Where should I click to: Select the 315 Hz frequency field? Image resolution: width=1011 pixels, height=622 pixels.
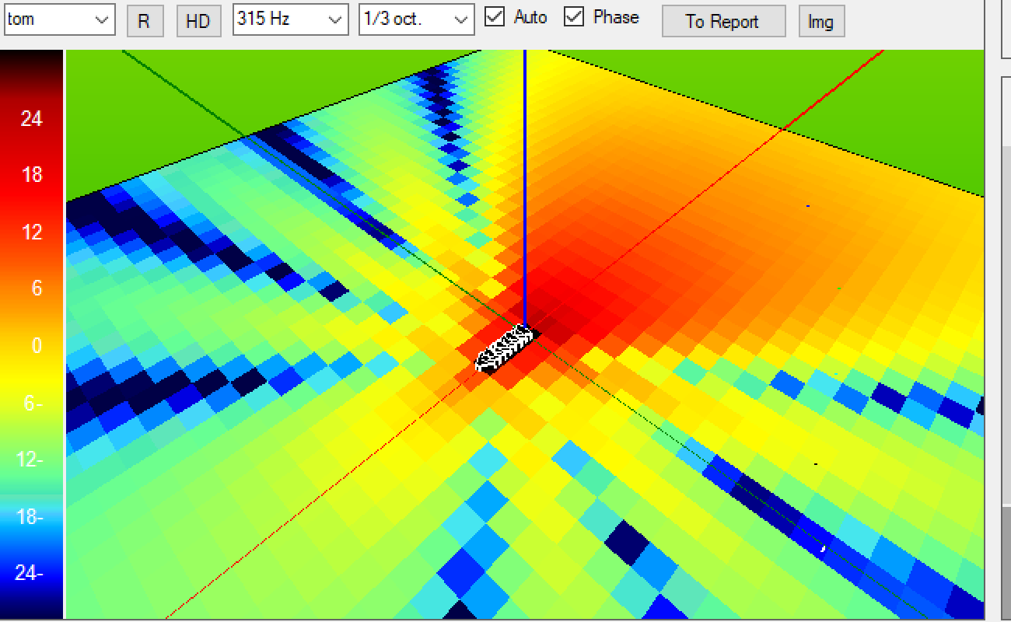(272, 19)
